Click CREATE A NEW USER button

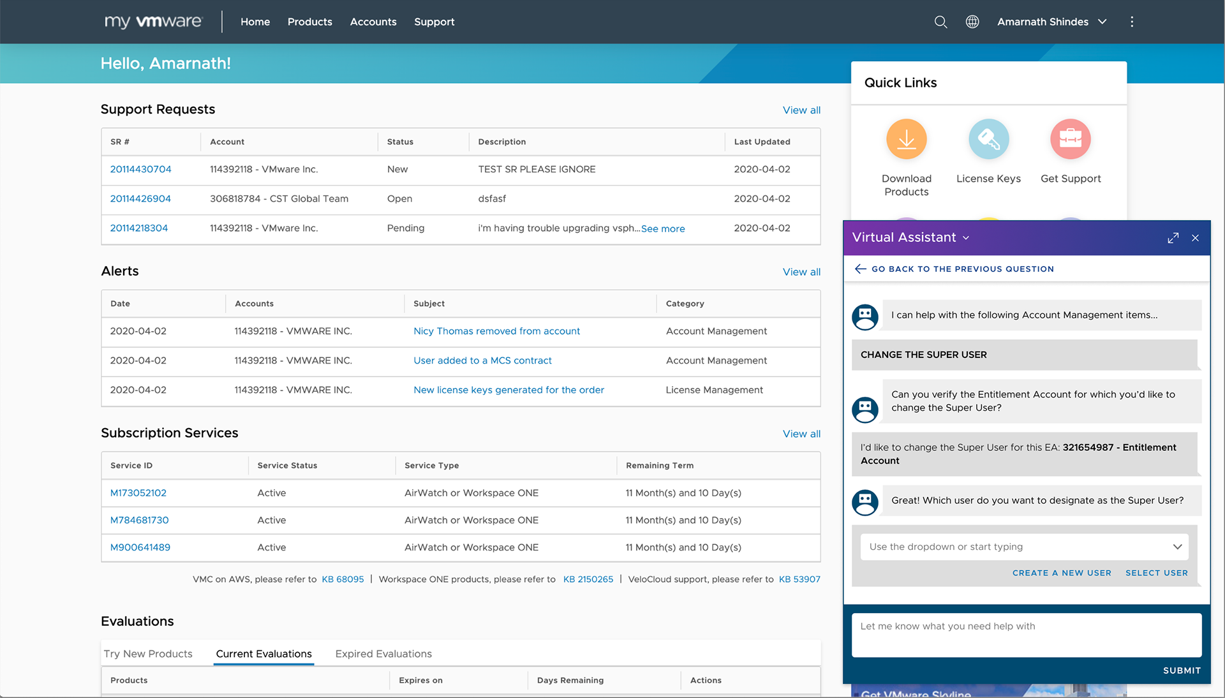click(1062, 573)
